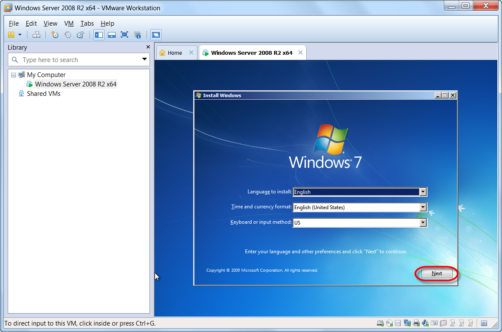Click the running VM icon beside Windows Server entry
The height and width of the screenshot is (332, 502).
pyautogui.click(x=30, y=84)
